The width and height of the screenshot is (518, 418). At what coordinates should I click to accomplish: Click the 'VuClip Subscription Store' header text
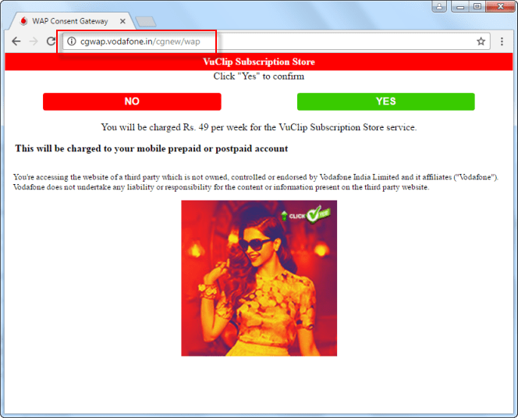tap(259, 62)
